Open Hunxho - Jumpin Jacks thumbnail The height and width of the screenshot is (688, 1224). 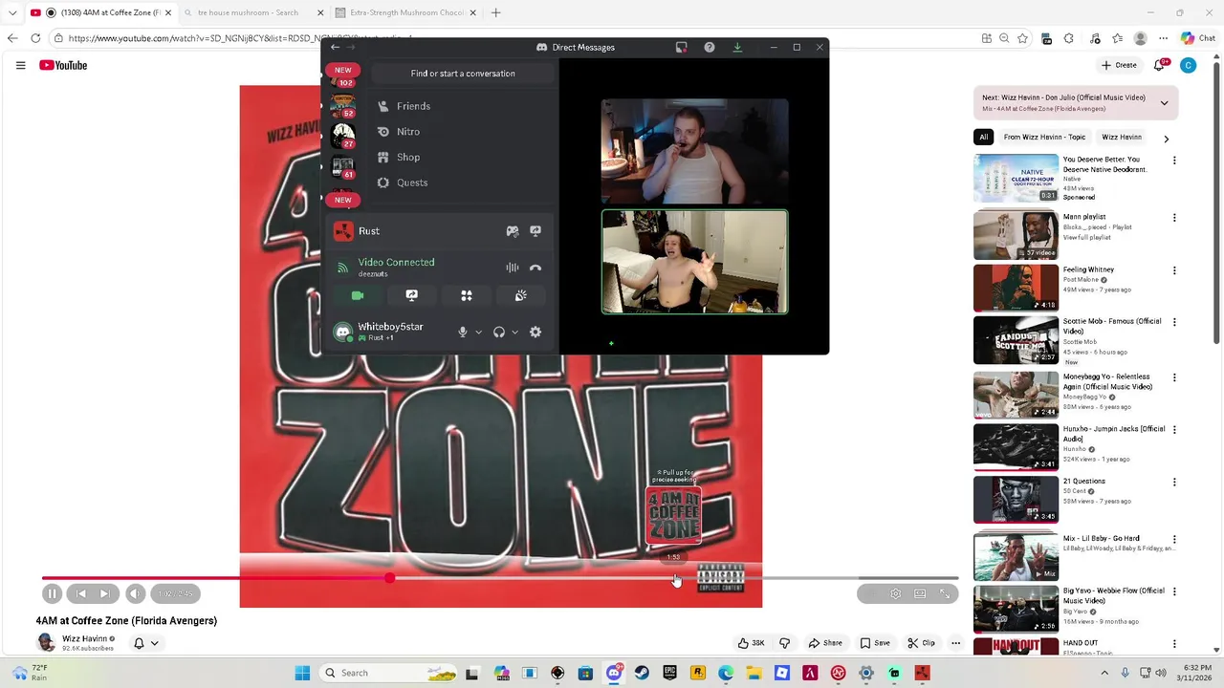tap(1016, 446)
